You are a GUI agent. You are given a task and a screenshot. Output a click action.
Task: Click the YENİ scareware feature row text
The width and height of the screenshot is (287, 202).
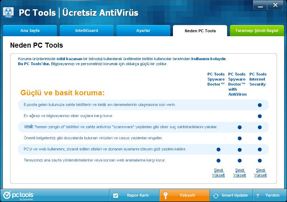click(x=121, y=127)
